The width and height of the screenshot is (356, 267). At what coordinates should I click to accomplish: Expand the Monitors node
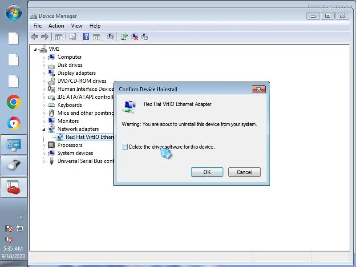44,121
